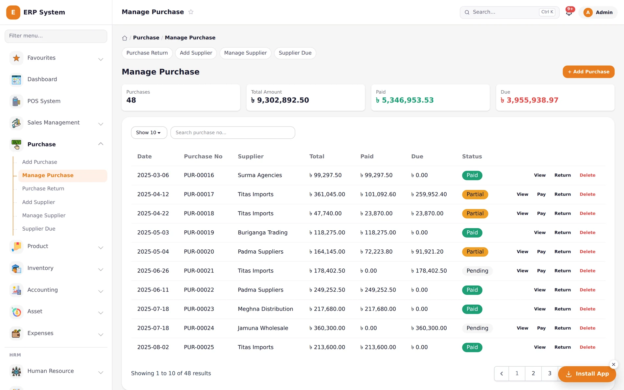Open Manage Supplier in sidebar

pyautogui.click(x=44, y=216)
